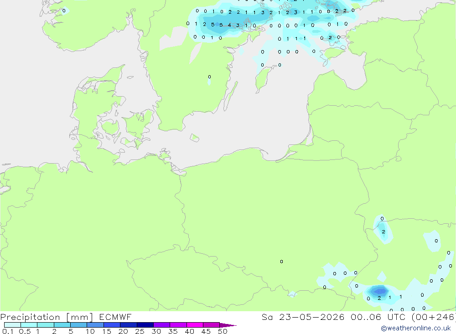Pick the 40–45 mm magenta legend swatch
The width and height of the screenshot is (456, 334).
195,325
